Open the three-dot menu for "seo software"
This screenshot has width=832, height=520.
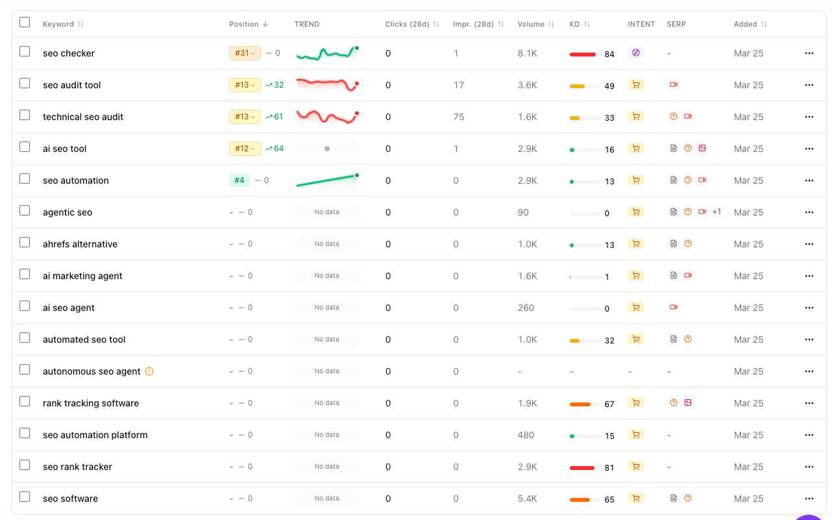click(809, 499)
